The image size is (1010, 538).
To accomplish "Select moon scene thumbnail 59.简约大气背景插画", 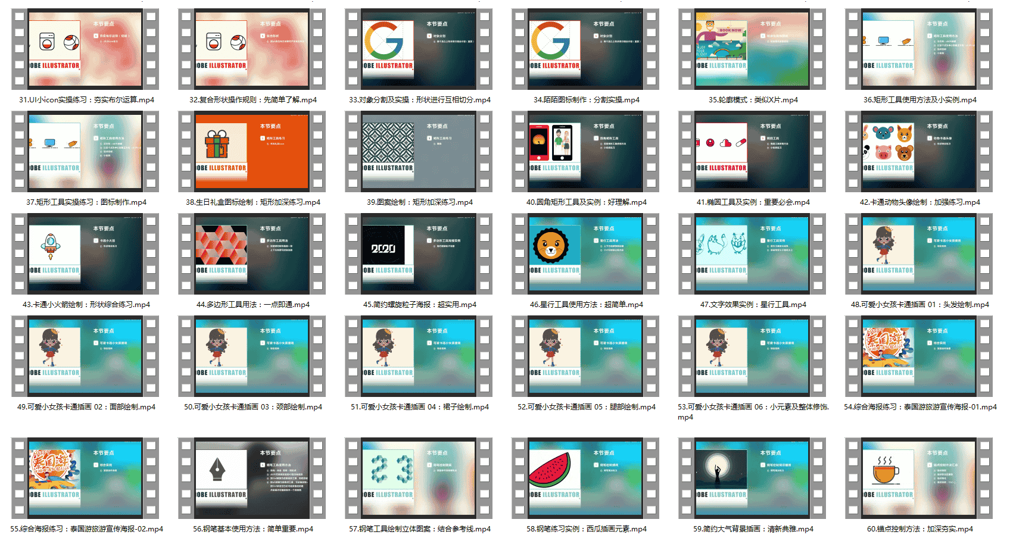I will 752,478.
